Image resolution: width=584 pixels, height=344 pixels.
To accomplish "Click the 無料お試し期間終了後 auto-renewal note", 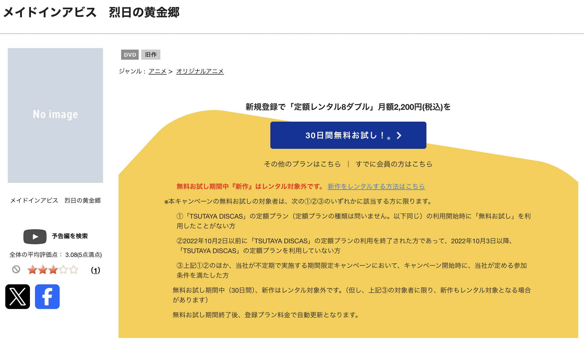I will (266, 315).
